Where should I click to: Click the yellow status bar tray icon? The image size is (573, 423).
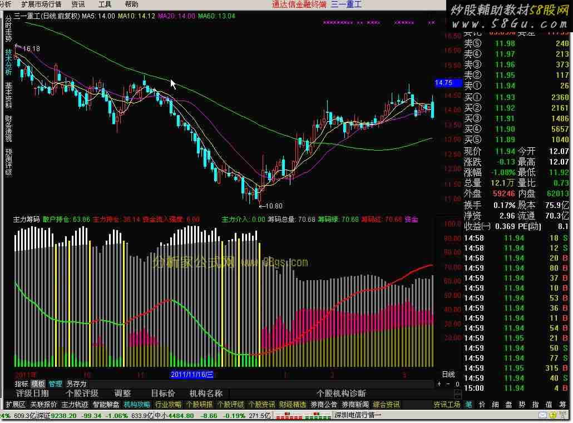[x=552, y=415]
